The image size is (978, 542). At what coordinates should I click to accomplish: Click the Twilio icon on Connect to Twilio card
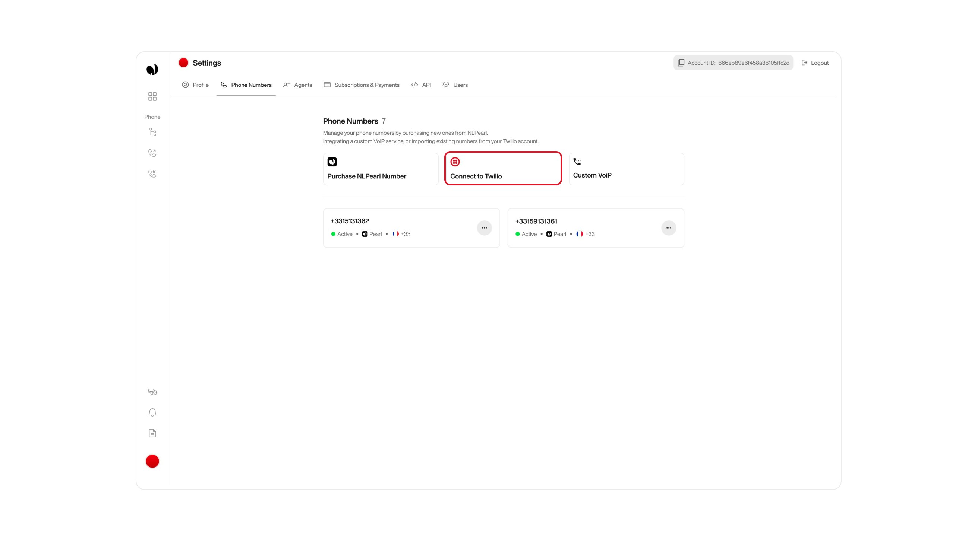(455, 162)
